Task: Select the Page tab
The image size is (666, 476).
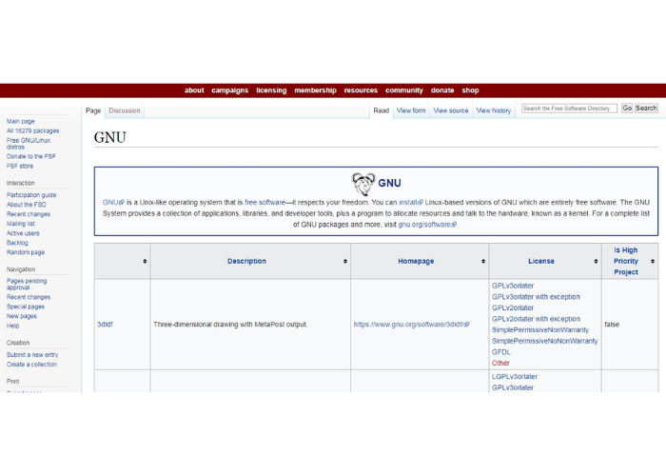Action: pos(93,110)
